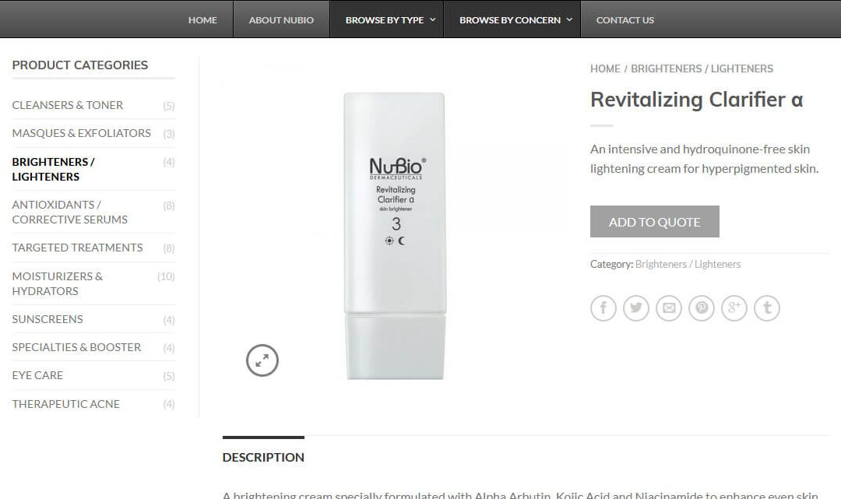The width and height of the screenshot is (841, 499).
Task: Go to About Nubio page
Action: coord(281,19)
